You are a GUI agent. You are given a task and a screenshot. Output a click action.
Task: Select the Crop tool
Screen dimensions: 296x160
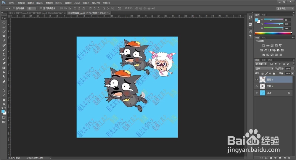pyautogui.click(x=4, y=36)
